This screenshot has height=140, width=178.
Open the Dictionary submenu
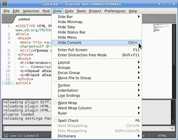(x=96, y=136)
